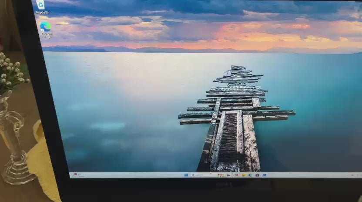362x202 pixels.
Task: Click the rightmost blue pinned taskbar icon
Action: [264, 175]
